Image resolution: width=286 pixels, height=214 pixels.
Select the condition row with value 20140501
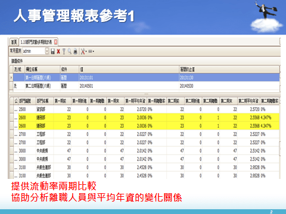(x=145, y=86)
